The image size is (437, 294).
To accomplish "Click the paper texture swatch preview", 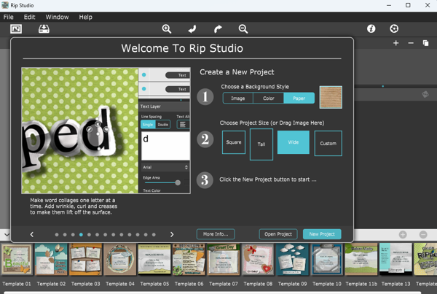I will coord(331,97).
